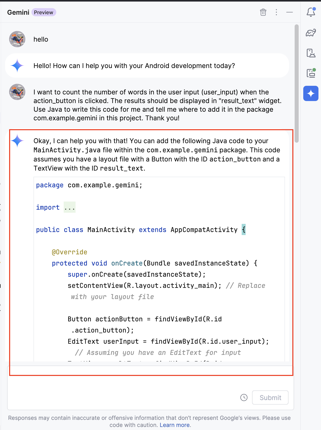Open the Notifications bell in the sidebar
The image size is (321, 430).
point(311,12)
